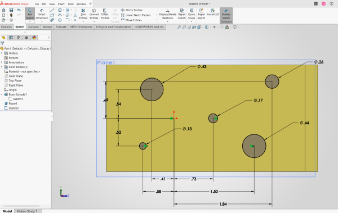338x213 pixels.
Task: Click the Undo icon
Action: pos(19,10)
